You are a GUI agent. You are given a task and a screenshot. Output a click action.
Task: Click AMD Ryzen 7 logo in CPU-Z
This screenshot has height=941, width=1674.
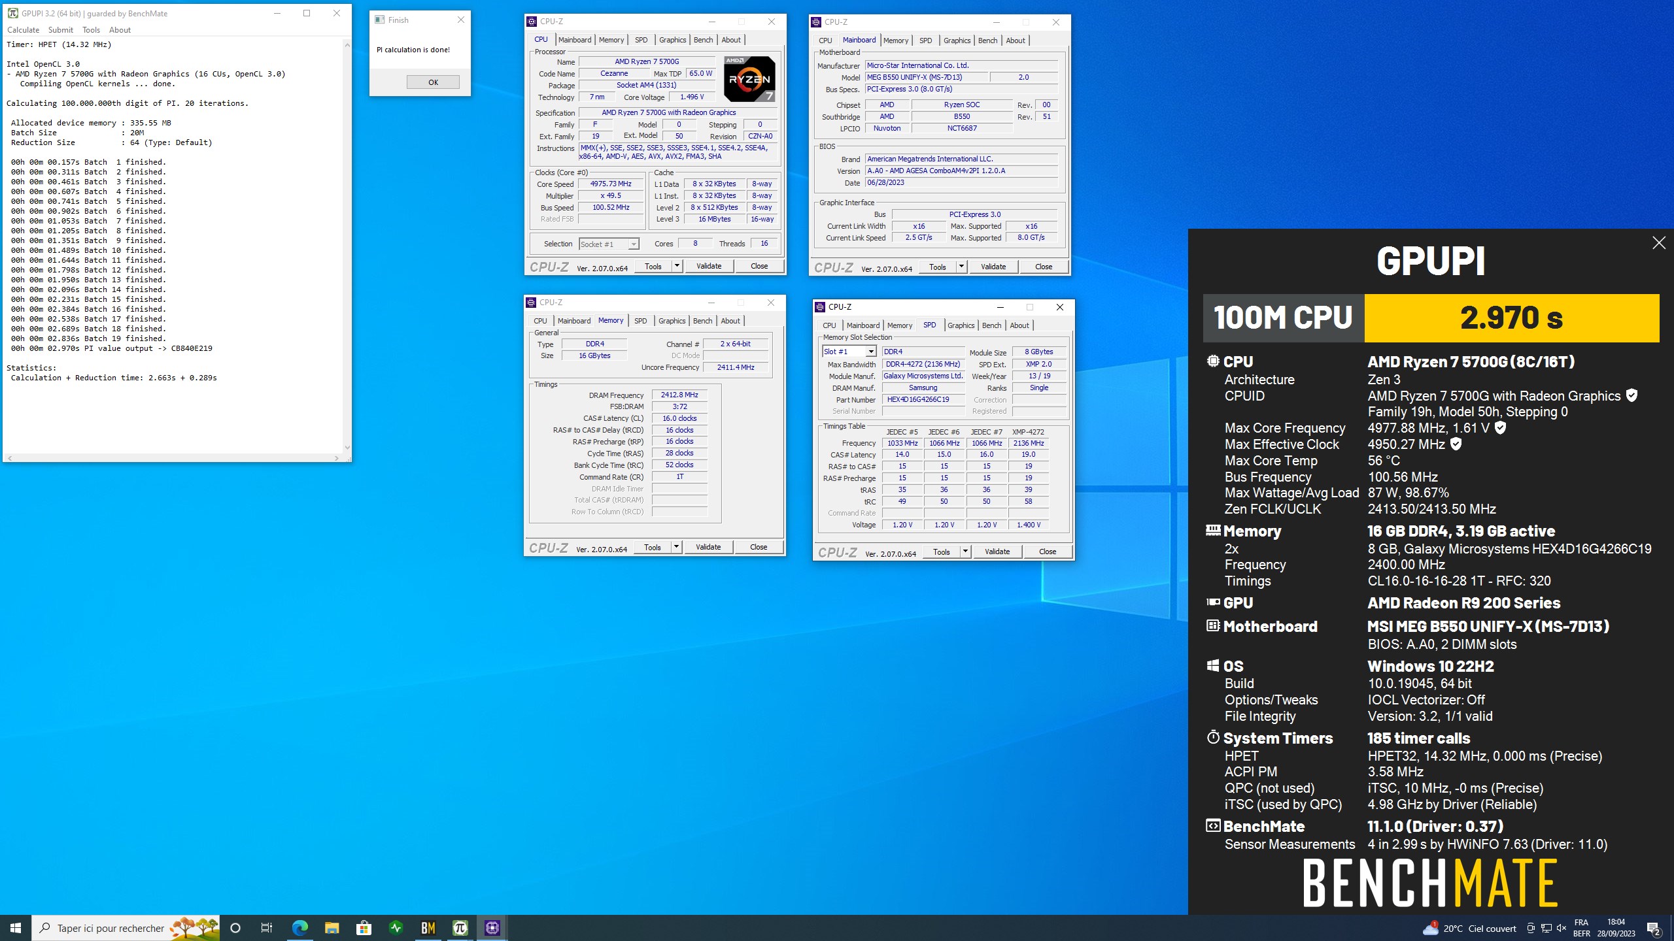[749, 79]
